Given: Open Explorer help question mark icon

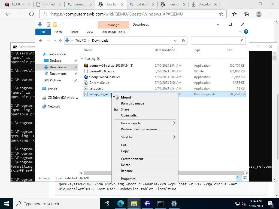Looking at the screenshot, I should [246, 32].
